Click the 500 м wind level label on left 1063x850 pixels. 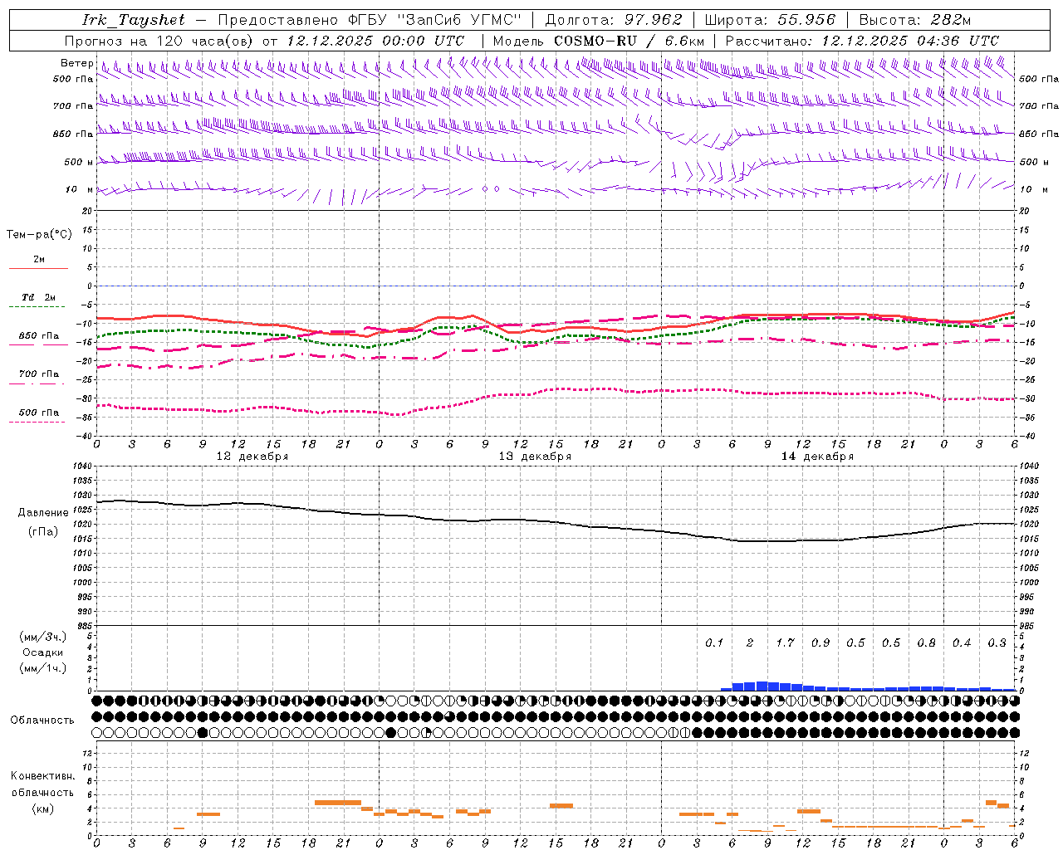(x=79, y=162)
